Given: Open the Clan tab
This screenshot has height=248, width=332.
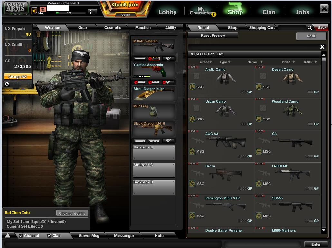Looking at the screenshot, I should coord(269,12).
